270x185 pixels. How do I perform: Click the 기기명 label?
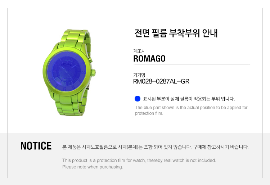pyautogui.click(x=139, y=75)
